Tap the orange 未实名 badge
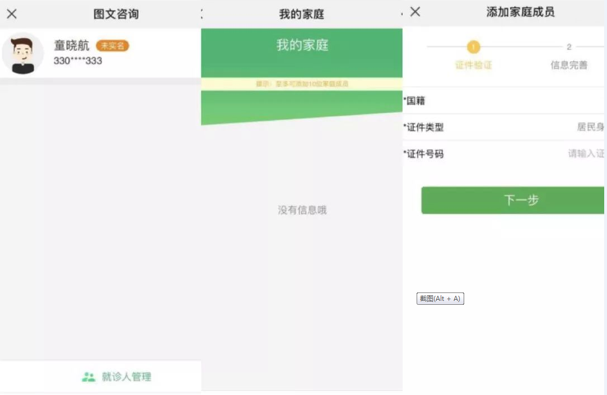607x395 pixels. (x=113, y=46)
